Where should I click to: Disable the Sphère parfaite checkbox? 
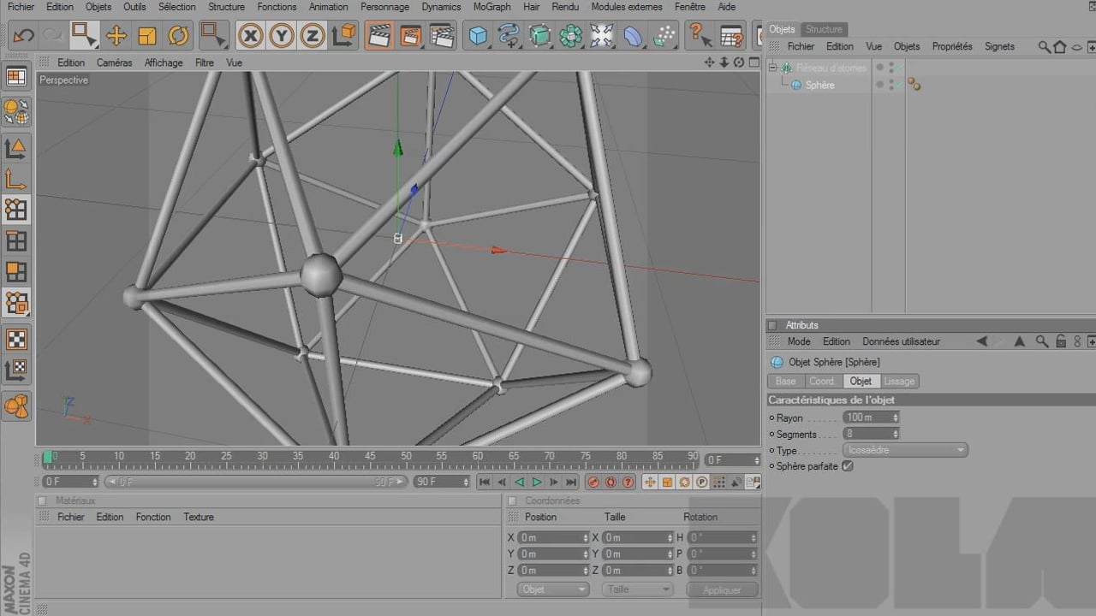coord(847,466)
